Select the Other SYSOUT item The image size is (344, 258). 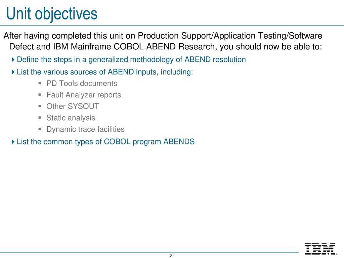[73, 106]
